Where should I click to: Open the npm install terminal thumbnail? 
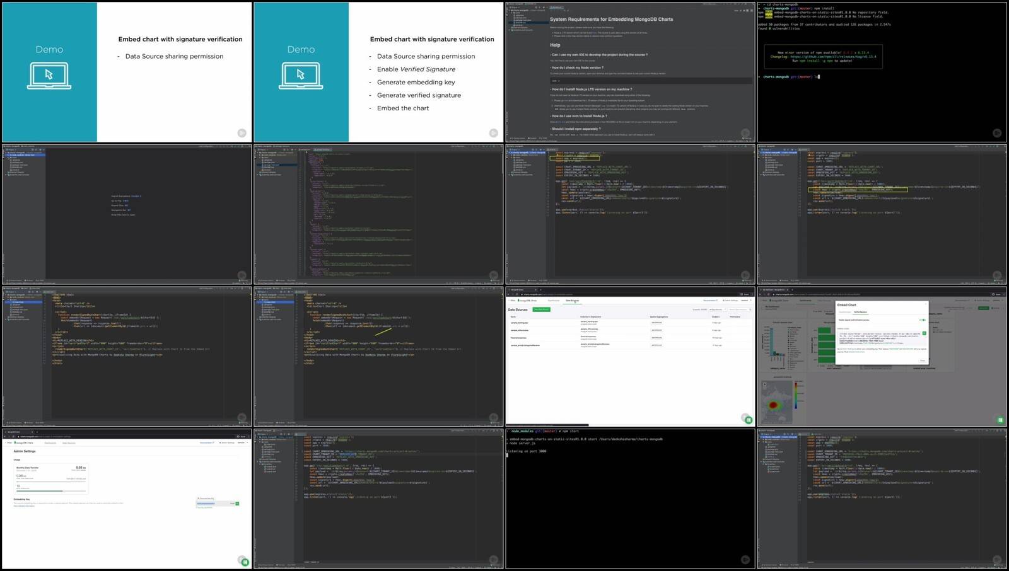(x=883, y=71)
